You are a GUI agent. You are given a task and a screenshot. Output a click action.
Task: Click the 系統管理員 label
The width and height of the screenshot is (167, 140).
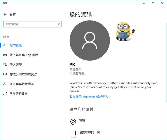(x=77, y=73)
